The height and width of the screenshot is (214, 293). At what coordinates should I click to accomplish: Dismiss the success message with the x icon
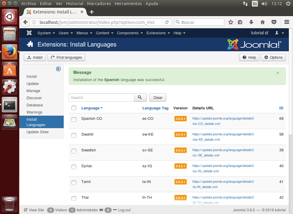tap(278, 73)
